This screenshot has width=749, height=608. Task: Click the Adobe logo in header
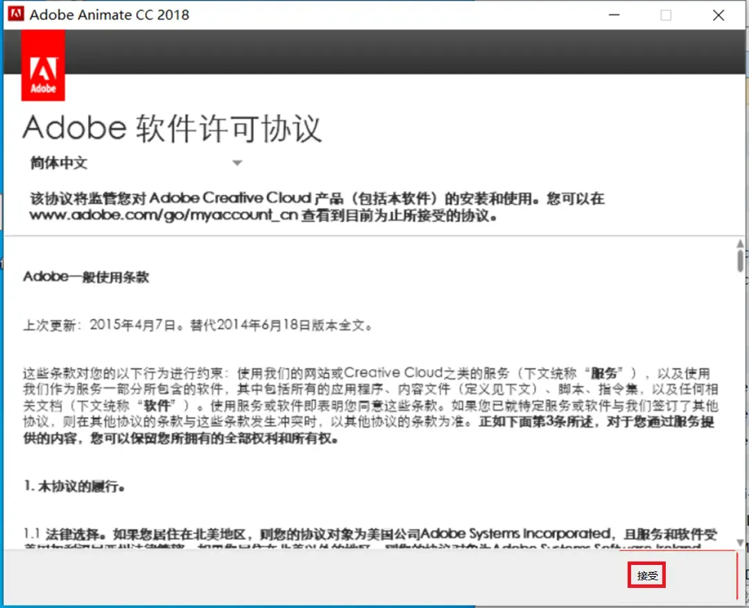click(x=43, y=65)
